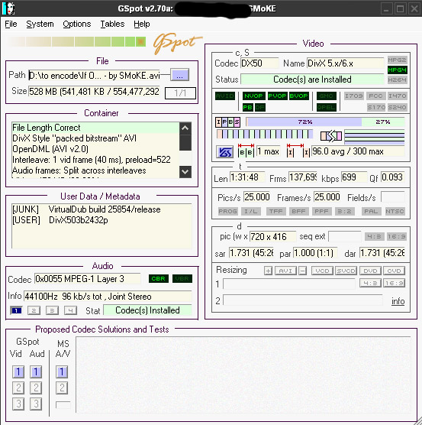Open the Help menu
The image size is (422, 425).
[141, 24]
